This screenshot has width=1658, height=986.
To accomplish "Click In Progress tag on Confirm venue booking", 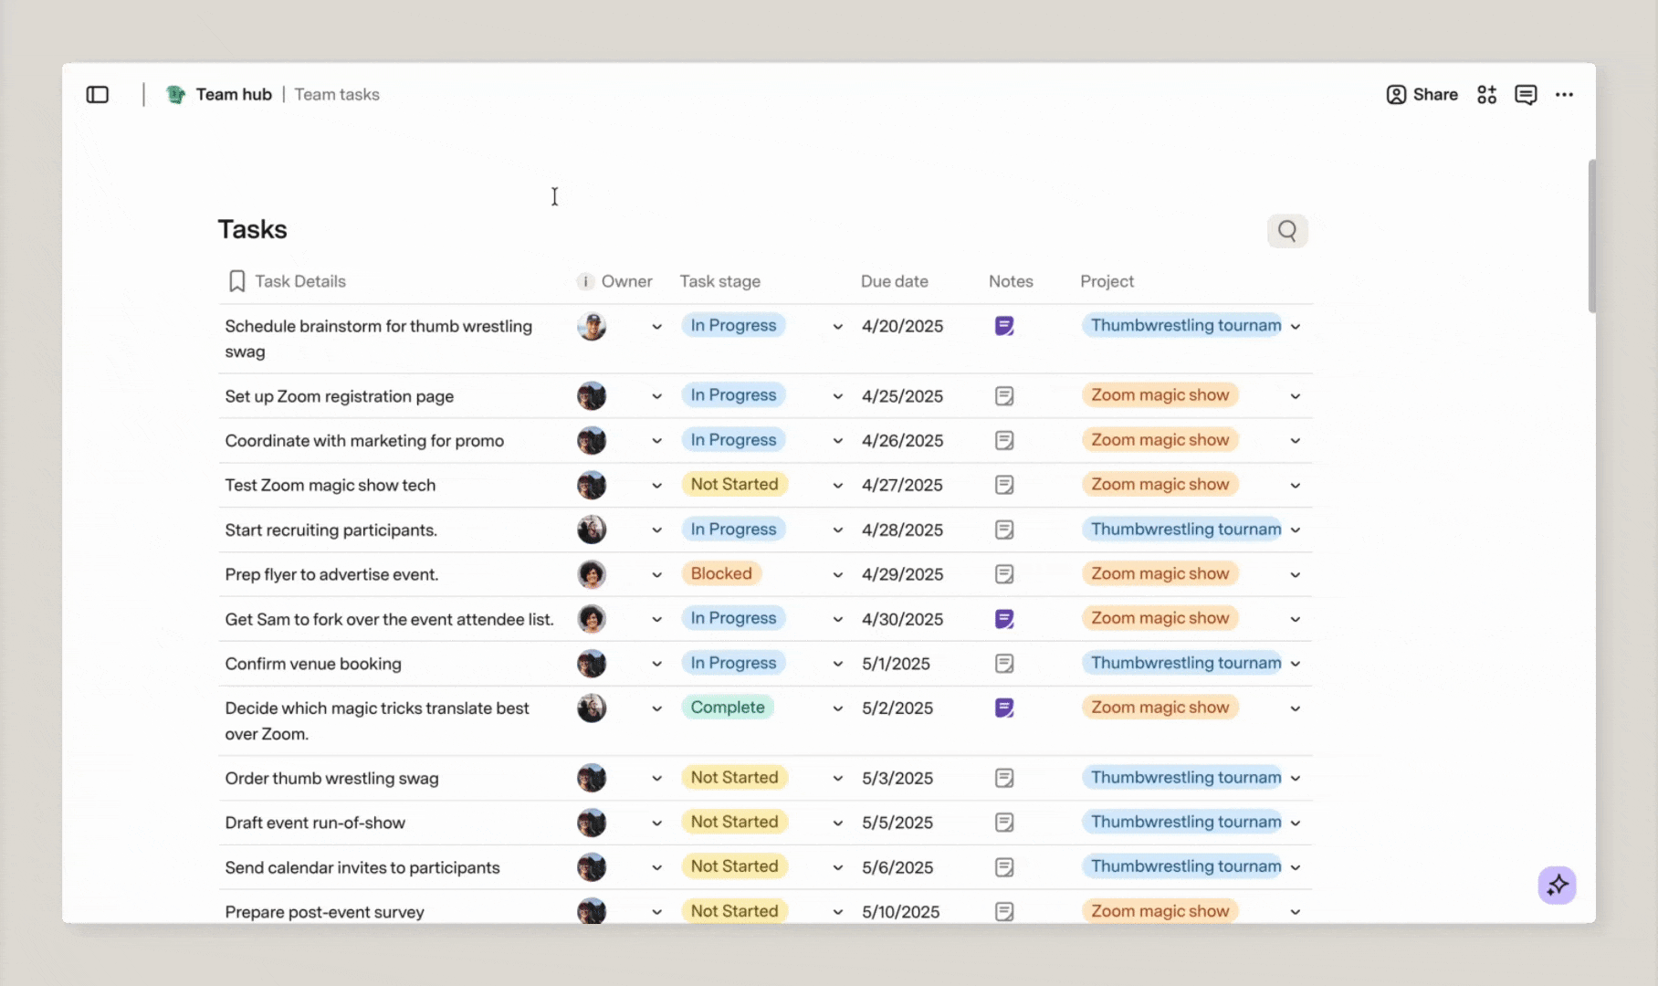I will coord(733,663).
